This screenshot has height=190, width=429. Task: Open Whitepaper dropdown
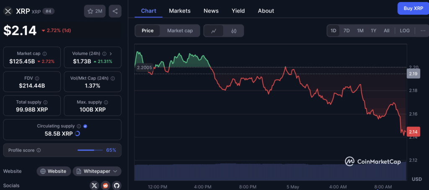[x=97, y=172]
